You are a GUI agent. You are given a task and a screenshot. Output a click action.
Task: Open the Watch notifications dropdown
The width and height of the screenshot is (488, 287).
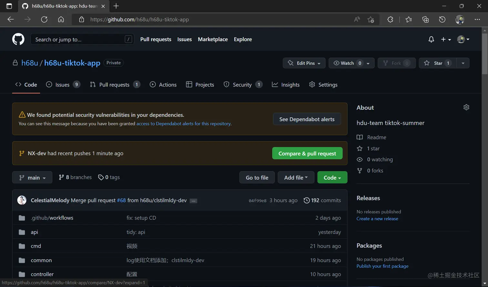pos(351,63)
